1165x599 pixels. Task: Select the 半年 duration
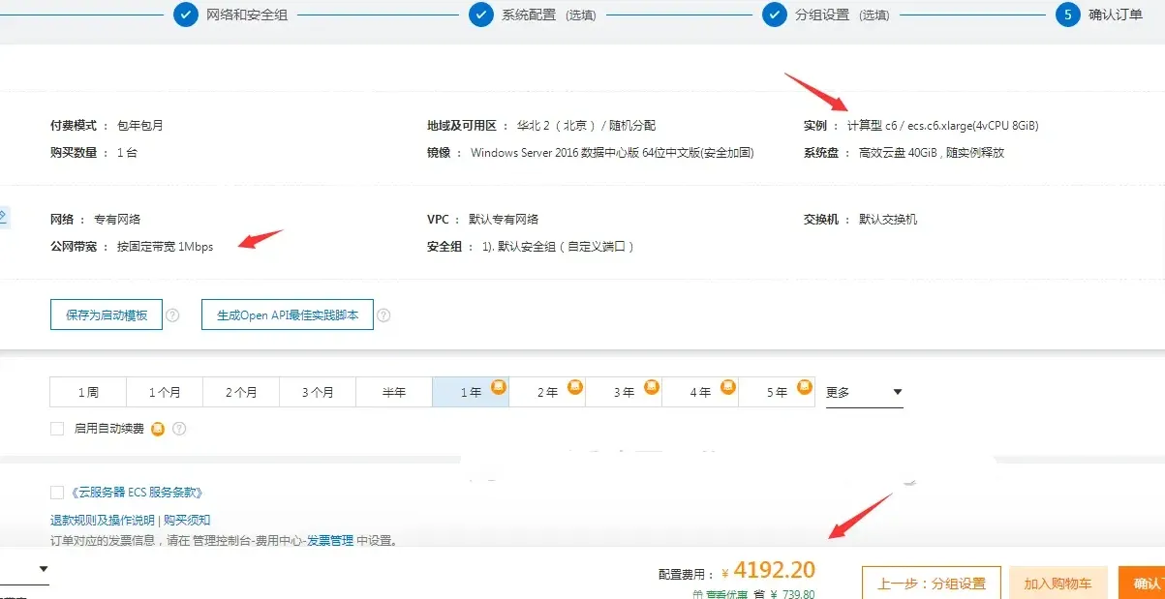point(394,392)
